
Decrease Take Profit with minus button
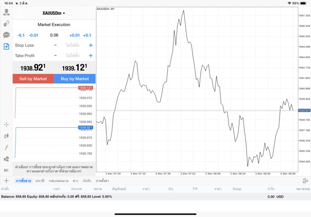pos(55,56)
